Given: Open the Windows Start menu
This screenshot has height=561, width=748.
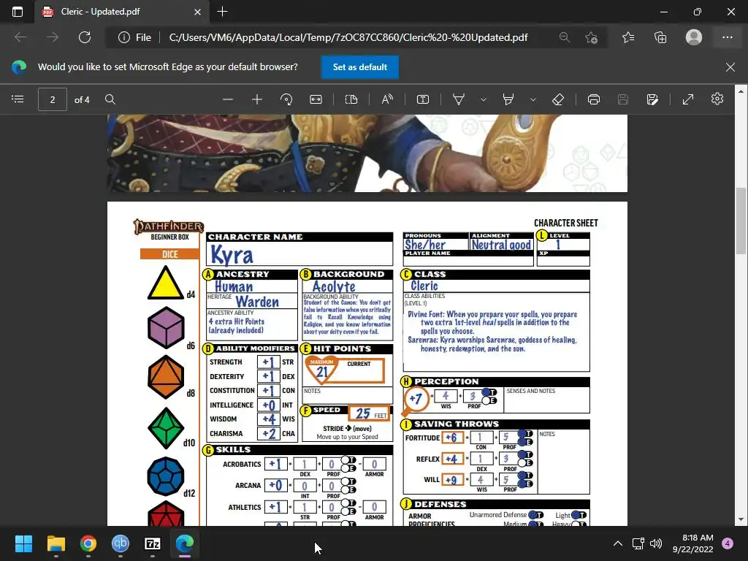Looking at the screenshot, I should 23,543.
